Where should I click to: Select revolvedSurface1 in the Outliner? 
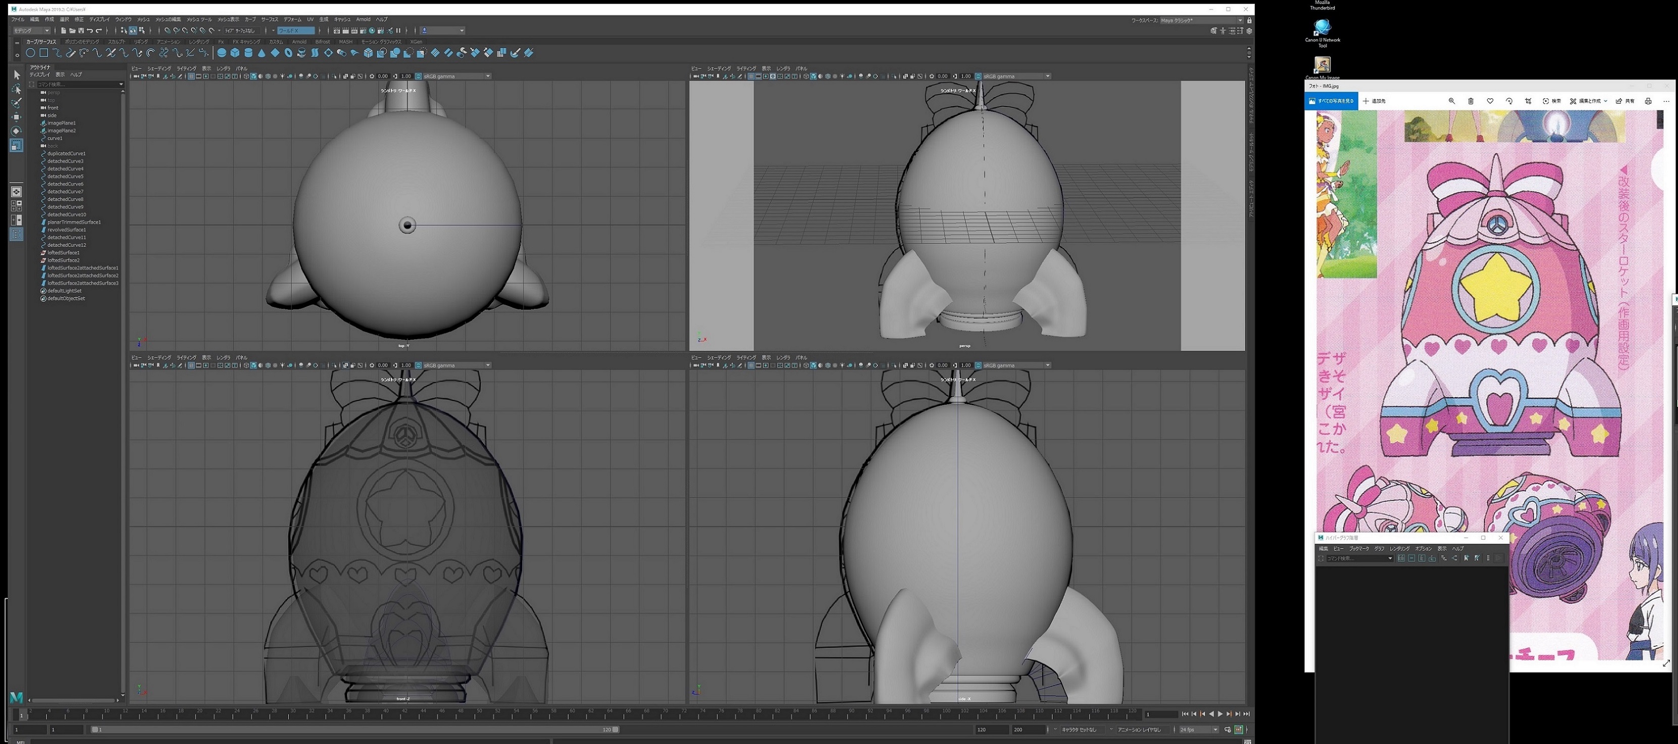click(67, 230)
